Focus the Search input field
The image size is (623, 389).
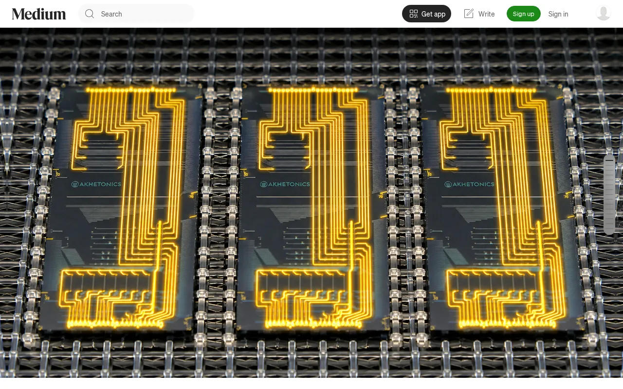click(136, 14)
